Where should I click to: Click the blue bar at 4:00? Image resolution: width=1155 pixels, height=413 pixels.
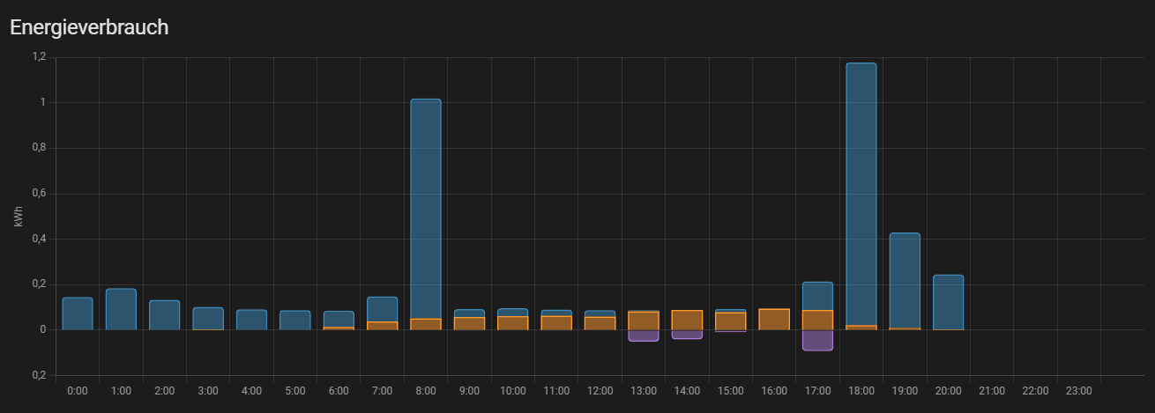pos(251,320)
